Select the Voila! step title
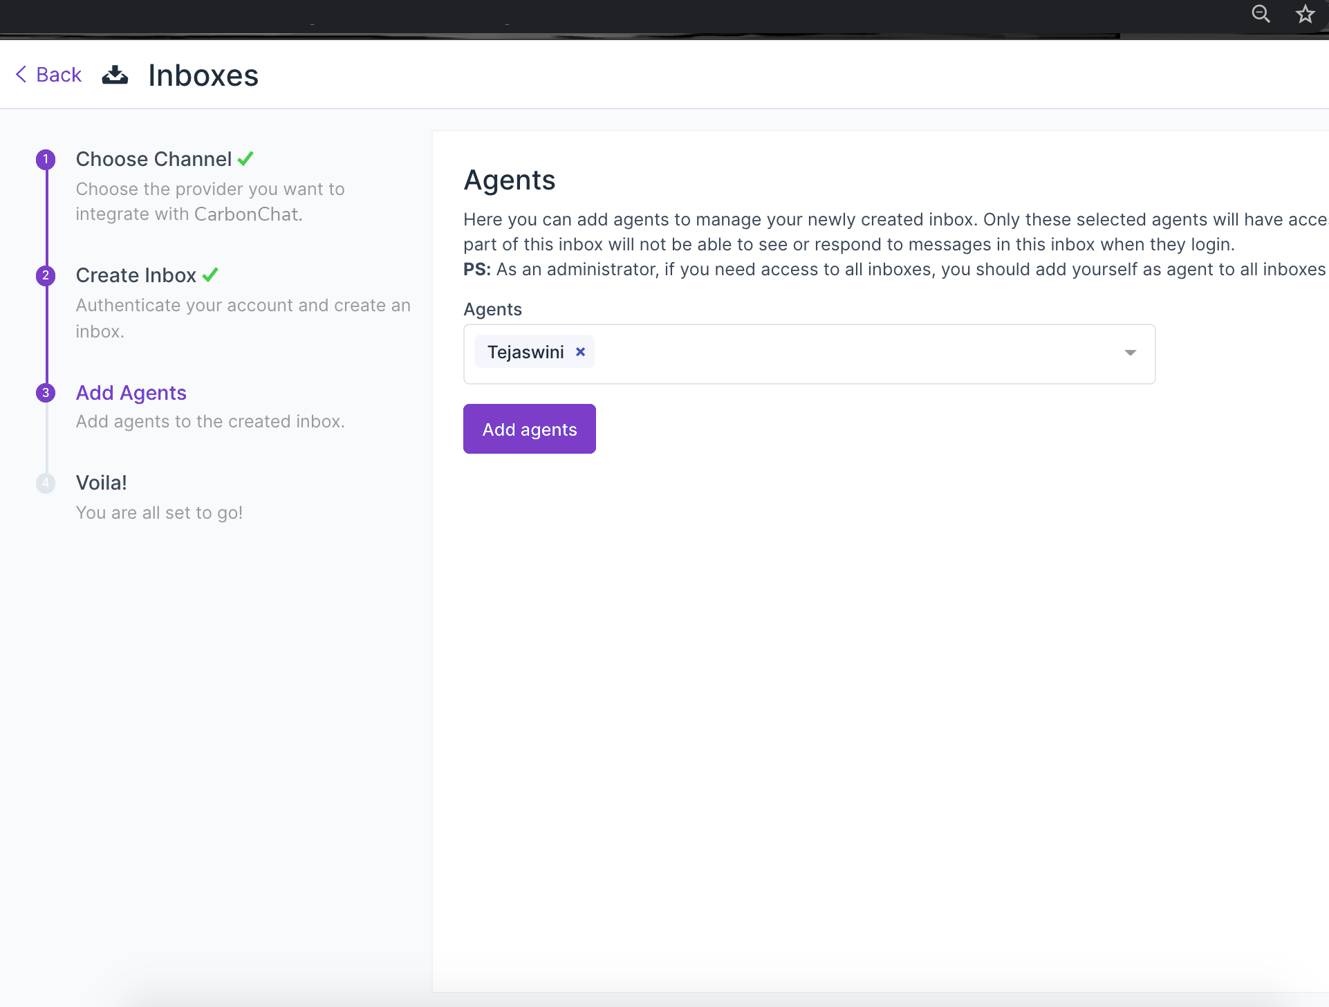The image size is (1329, 1007). point(102,483)
